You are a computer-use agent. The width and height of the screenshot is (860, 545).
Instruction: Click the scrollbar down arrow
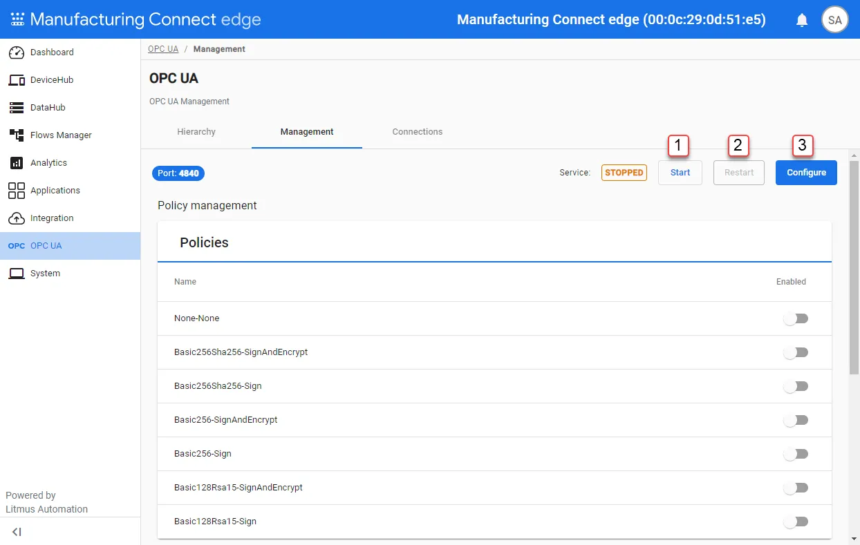(854, 538)
